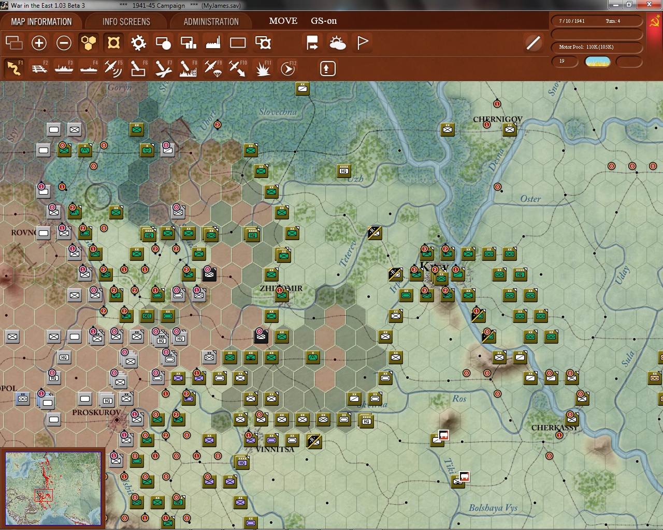
Task: Select Amphibious Transport mode (F4)
Action: coord(89,68)
